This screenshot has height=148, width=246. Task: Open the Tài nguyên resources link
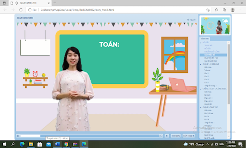pyautogui.click(x=191, y=20)
